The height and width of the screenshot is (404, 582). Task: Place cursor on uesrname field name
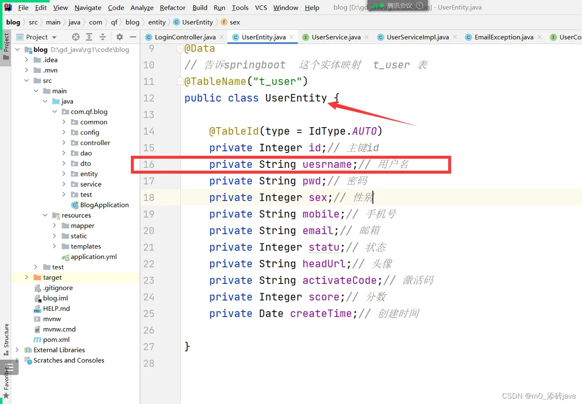point(327,165)
